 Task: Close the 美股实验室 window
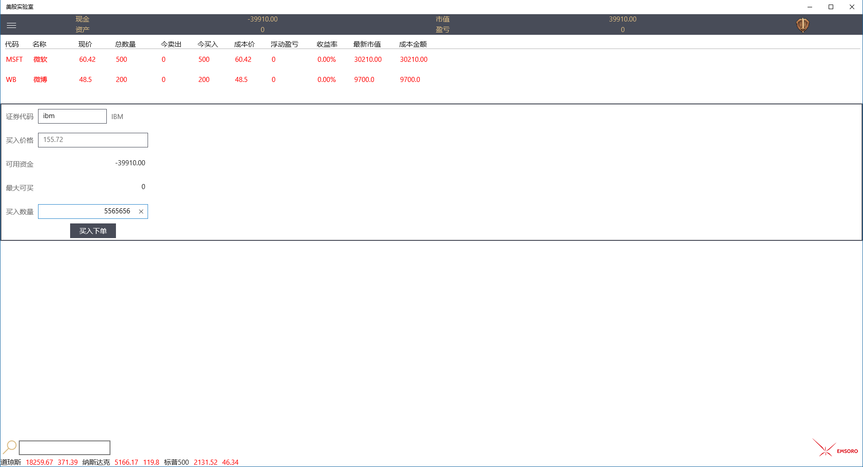click(x=852, y=7)
